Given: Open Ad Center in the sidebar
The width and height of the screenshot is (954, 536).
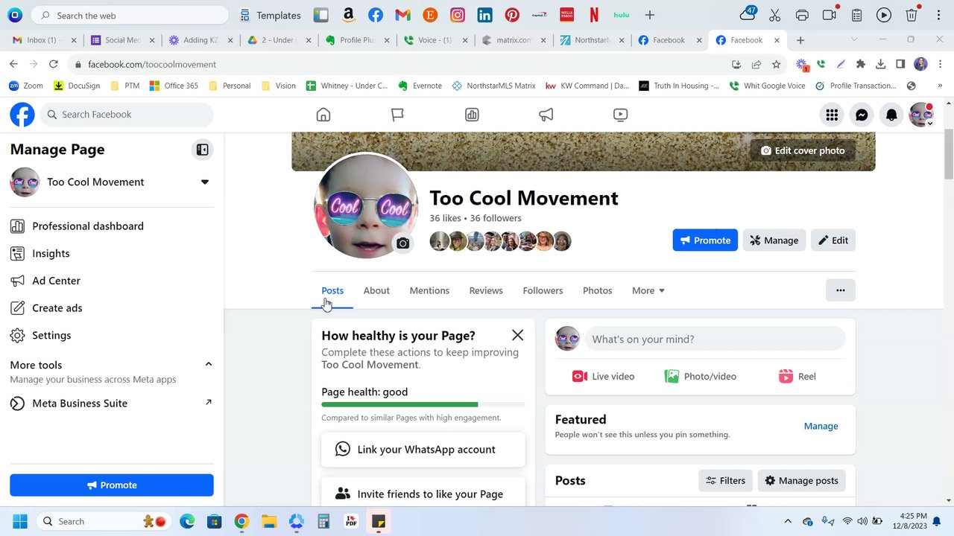Looking at the screenshot, I should [112, 281].
